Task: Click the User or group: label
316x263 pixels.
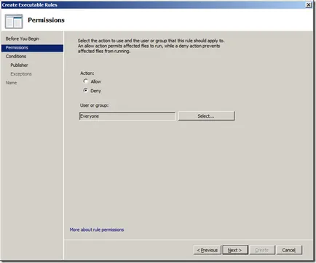Action: 94,105
